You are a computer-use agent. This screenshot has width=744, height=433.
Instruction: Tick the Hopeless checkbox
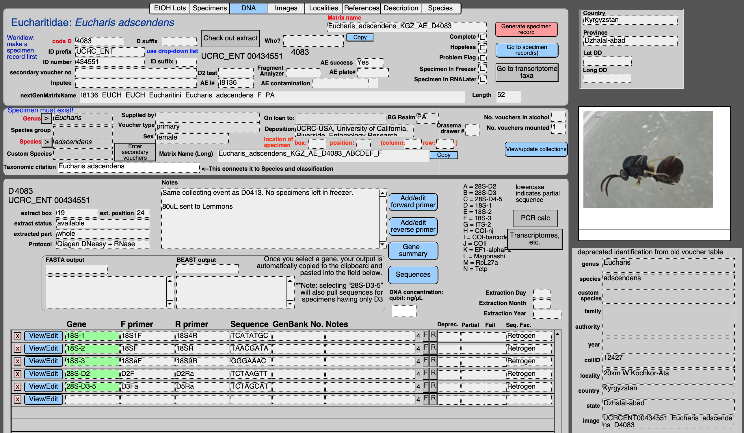[x=482, y=48]
